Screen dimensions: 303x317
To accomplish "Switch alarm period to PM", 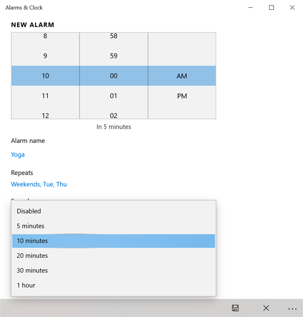I will click(182, 96).
